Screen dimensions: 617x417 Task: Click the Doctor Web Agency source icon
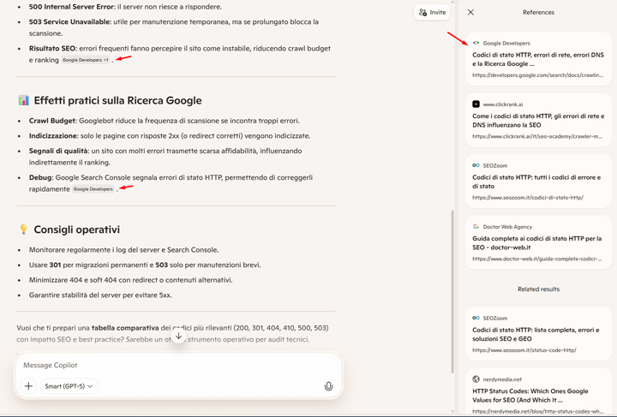tap(476, 227)
